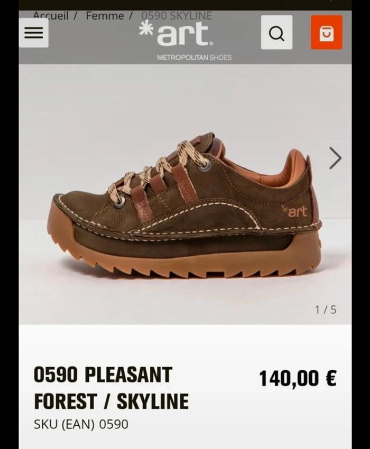Click the art logo embossed on shoe heel

[294, 211]
